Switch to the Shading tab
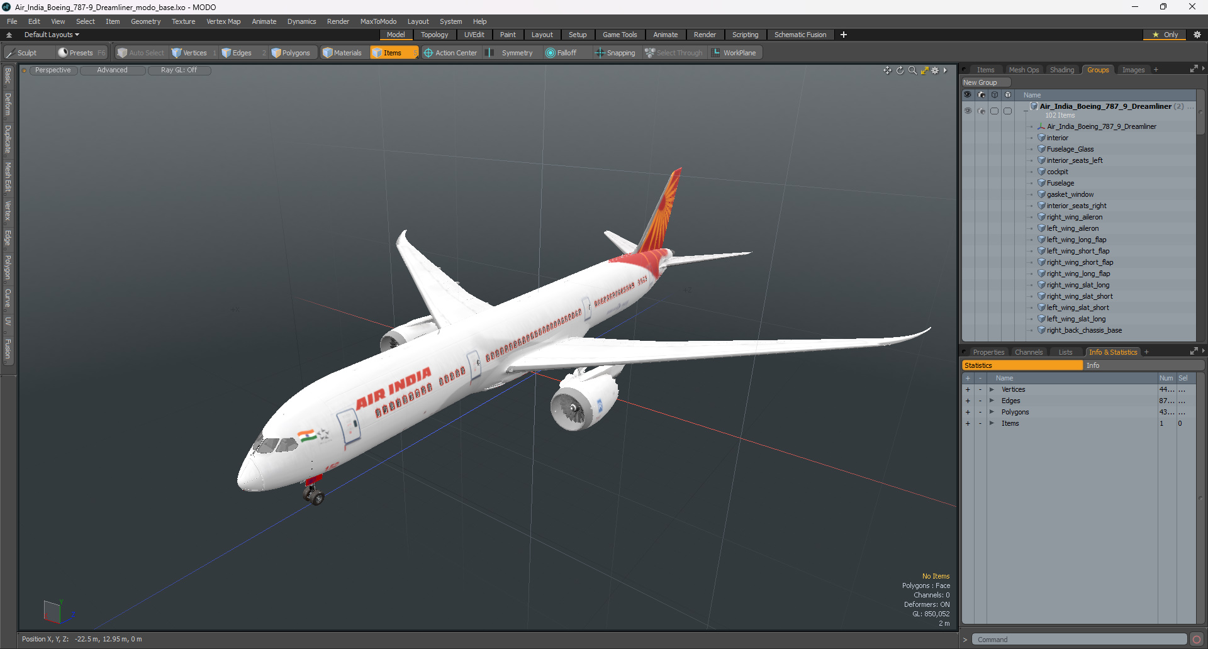Screen dimensions: 1208x649 (1062, 70)
